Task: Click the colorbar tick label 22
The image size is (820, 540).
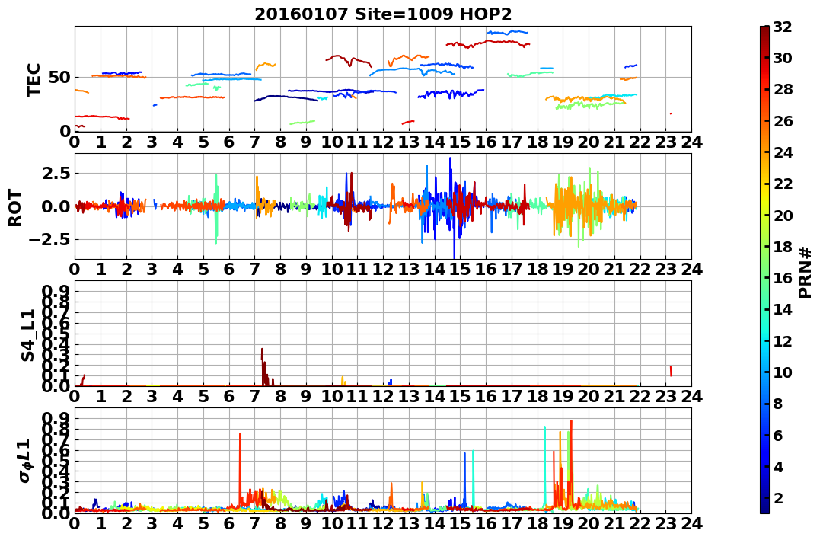Action: 783,184
